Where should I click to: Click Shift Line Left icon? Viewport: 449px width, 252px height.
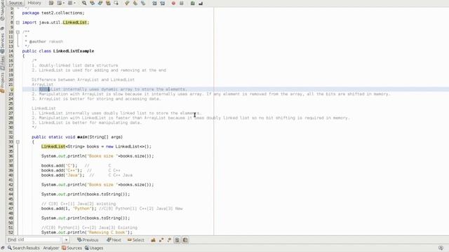pyautogui.click(x=154, y=3)
